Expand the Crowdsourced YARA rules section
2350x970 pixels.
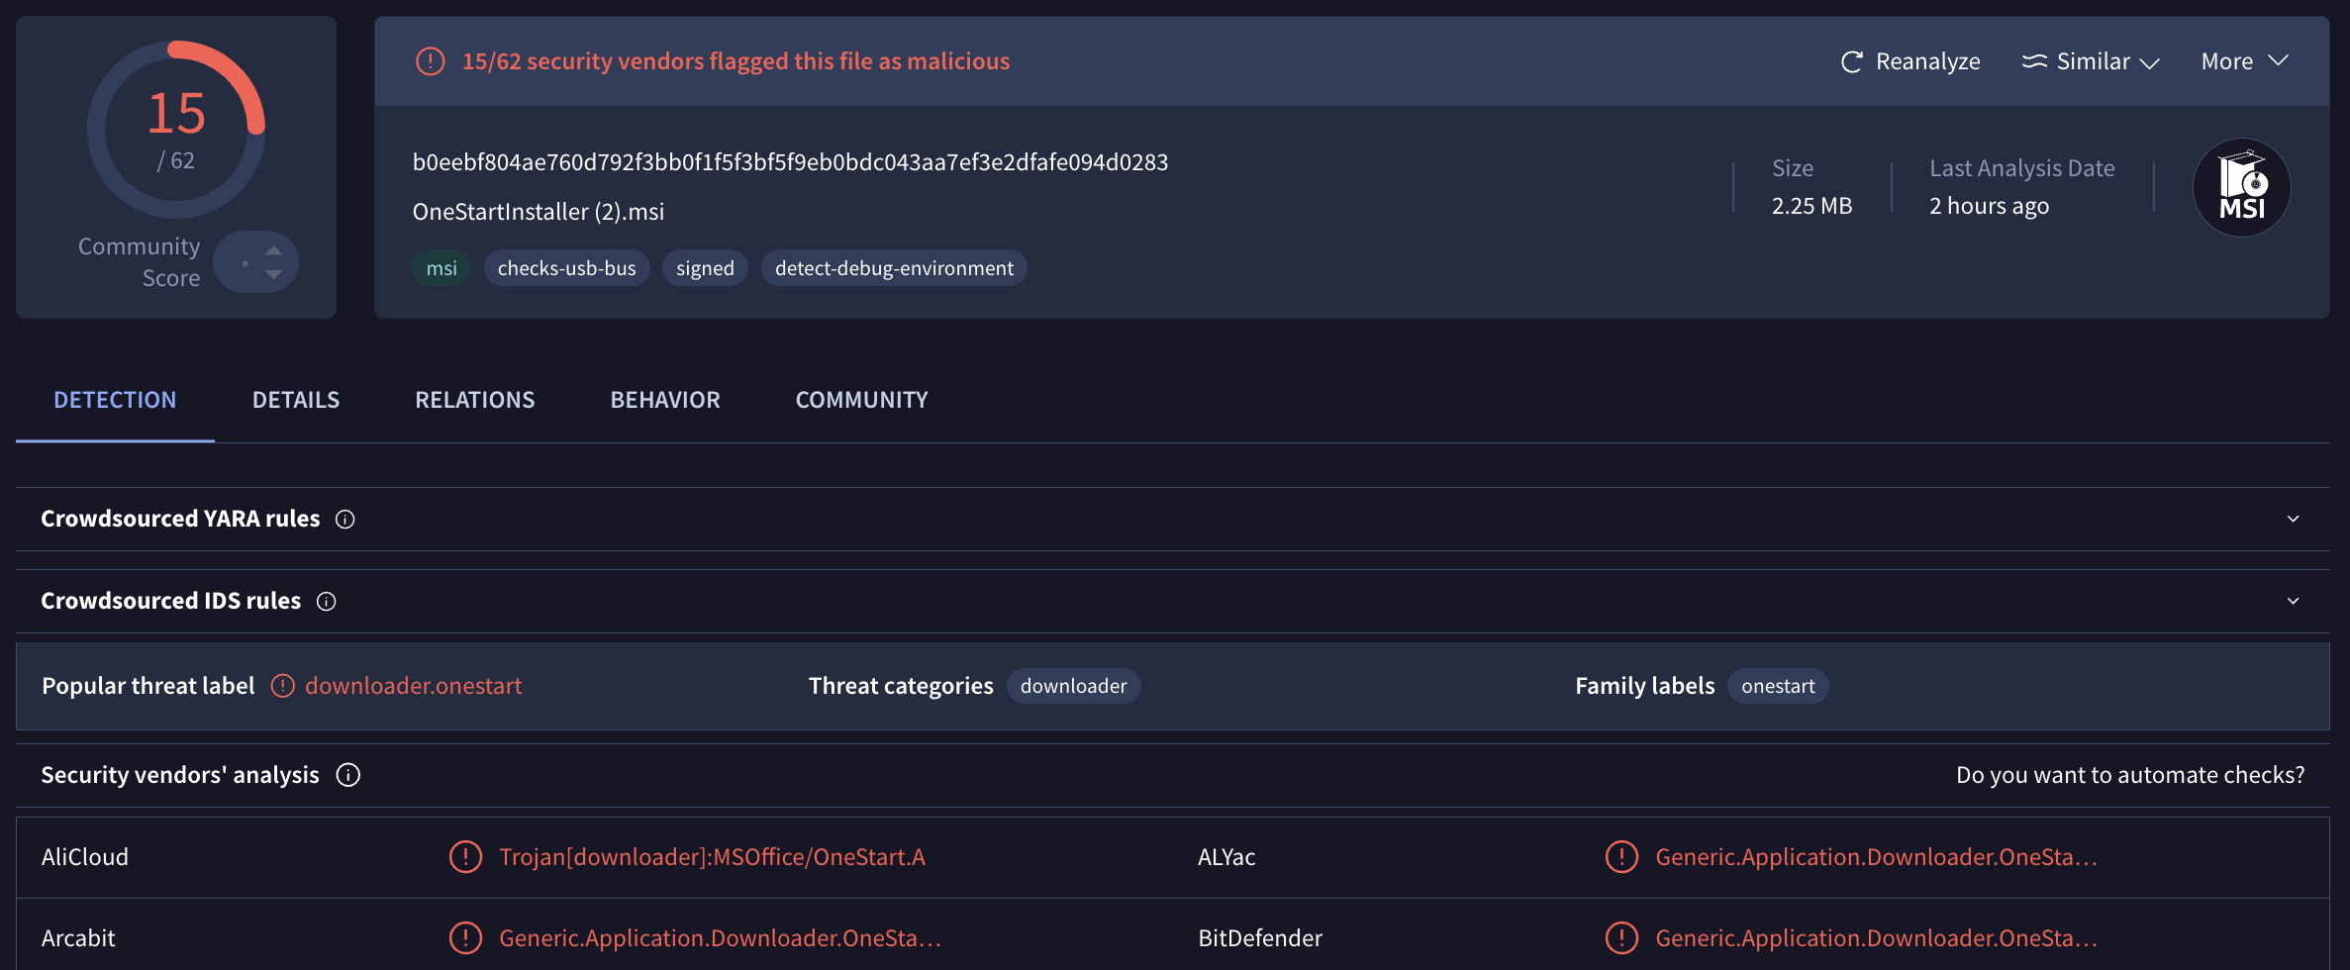click(2292, 518)
